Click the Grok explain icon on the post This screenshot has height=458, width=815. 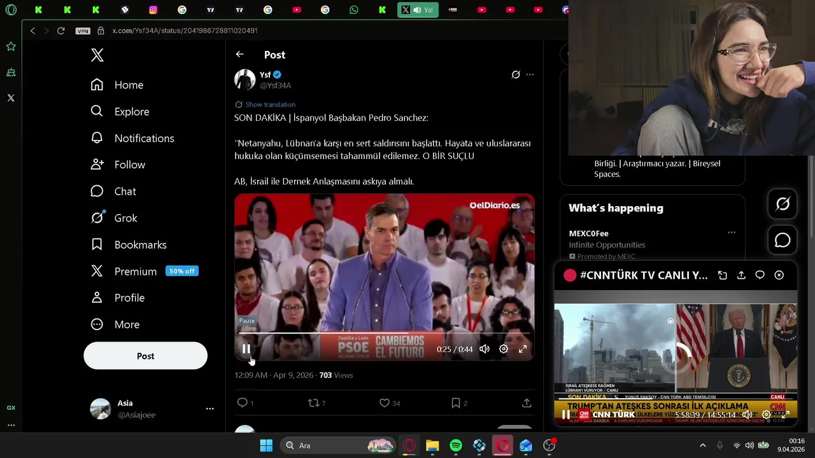coord(516,74)
